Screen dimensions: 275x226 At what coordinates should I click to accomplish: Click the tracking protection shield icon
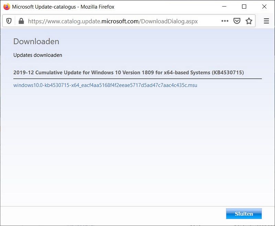(9, 21)
